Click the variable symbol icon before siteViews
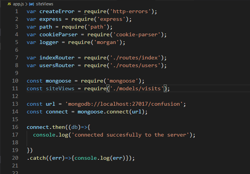This screenshot has width=250, height=174. [31, 4]
